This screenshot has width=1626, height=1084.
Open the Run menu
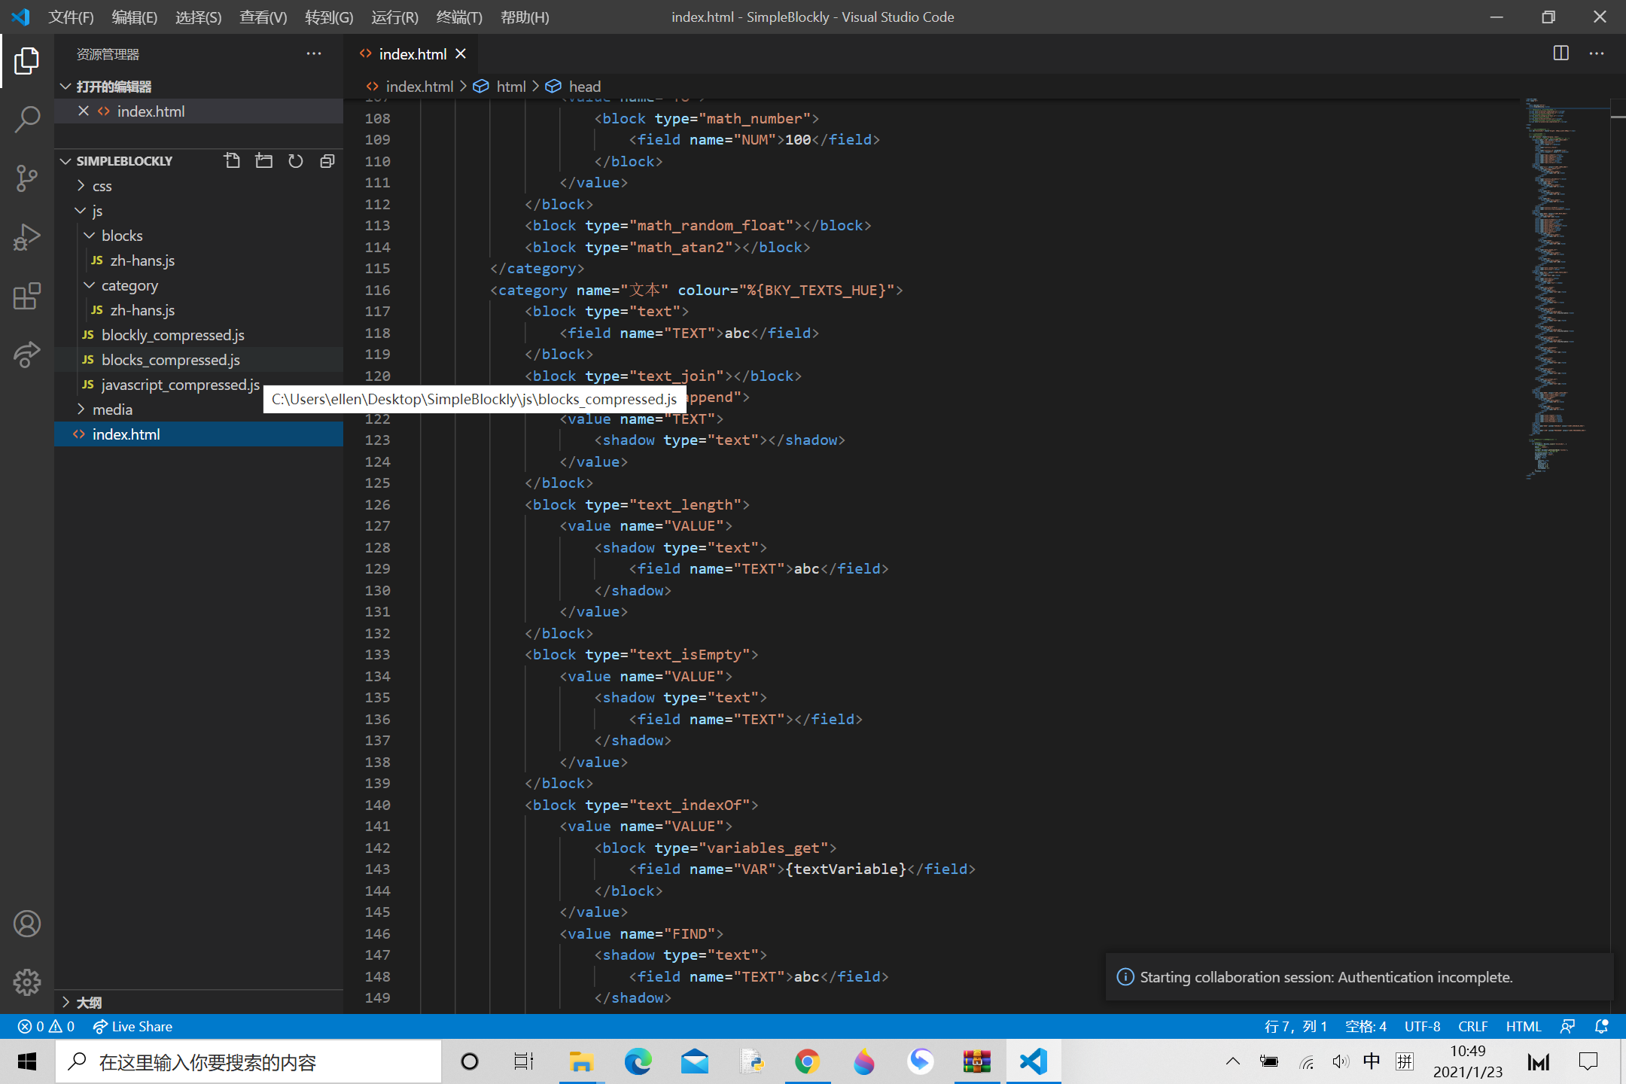pyautogui.click(x=394, y=17)
